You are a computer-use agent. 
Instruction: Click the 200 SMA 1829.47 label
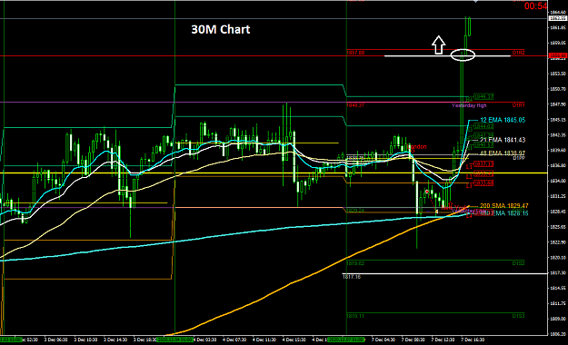click(503, 205)
